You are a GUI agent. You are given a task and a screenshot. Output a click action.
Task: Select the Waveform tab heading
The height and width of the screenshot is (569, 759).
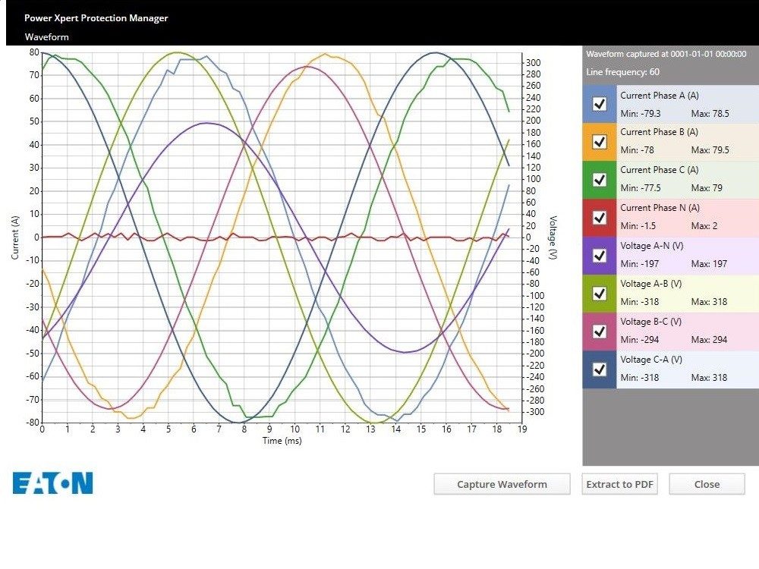click(x=46, y=36)
